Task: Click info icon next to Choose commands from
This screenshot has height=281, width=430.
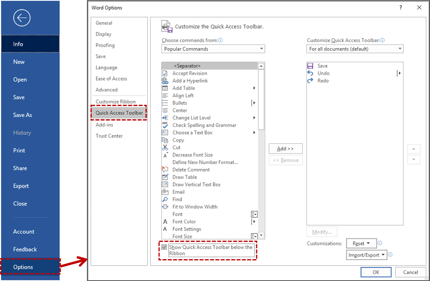Action: [220, 40]
